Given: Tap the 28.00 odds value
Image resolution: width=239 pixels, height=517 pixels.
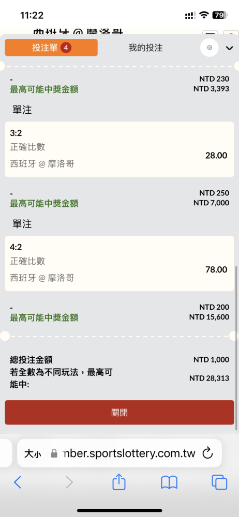Looking at the screenshot, I should point(216,155).
